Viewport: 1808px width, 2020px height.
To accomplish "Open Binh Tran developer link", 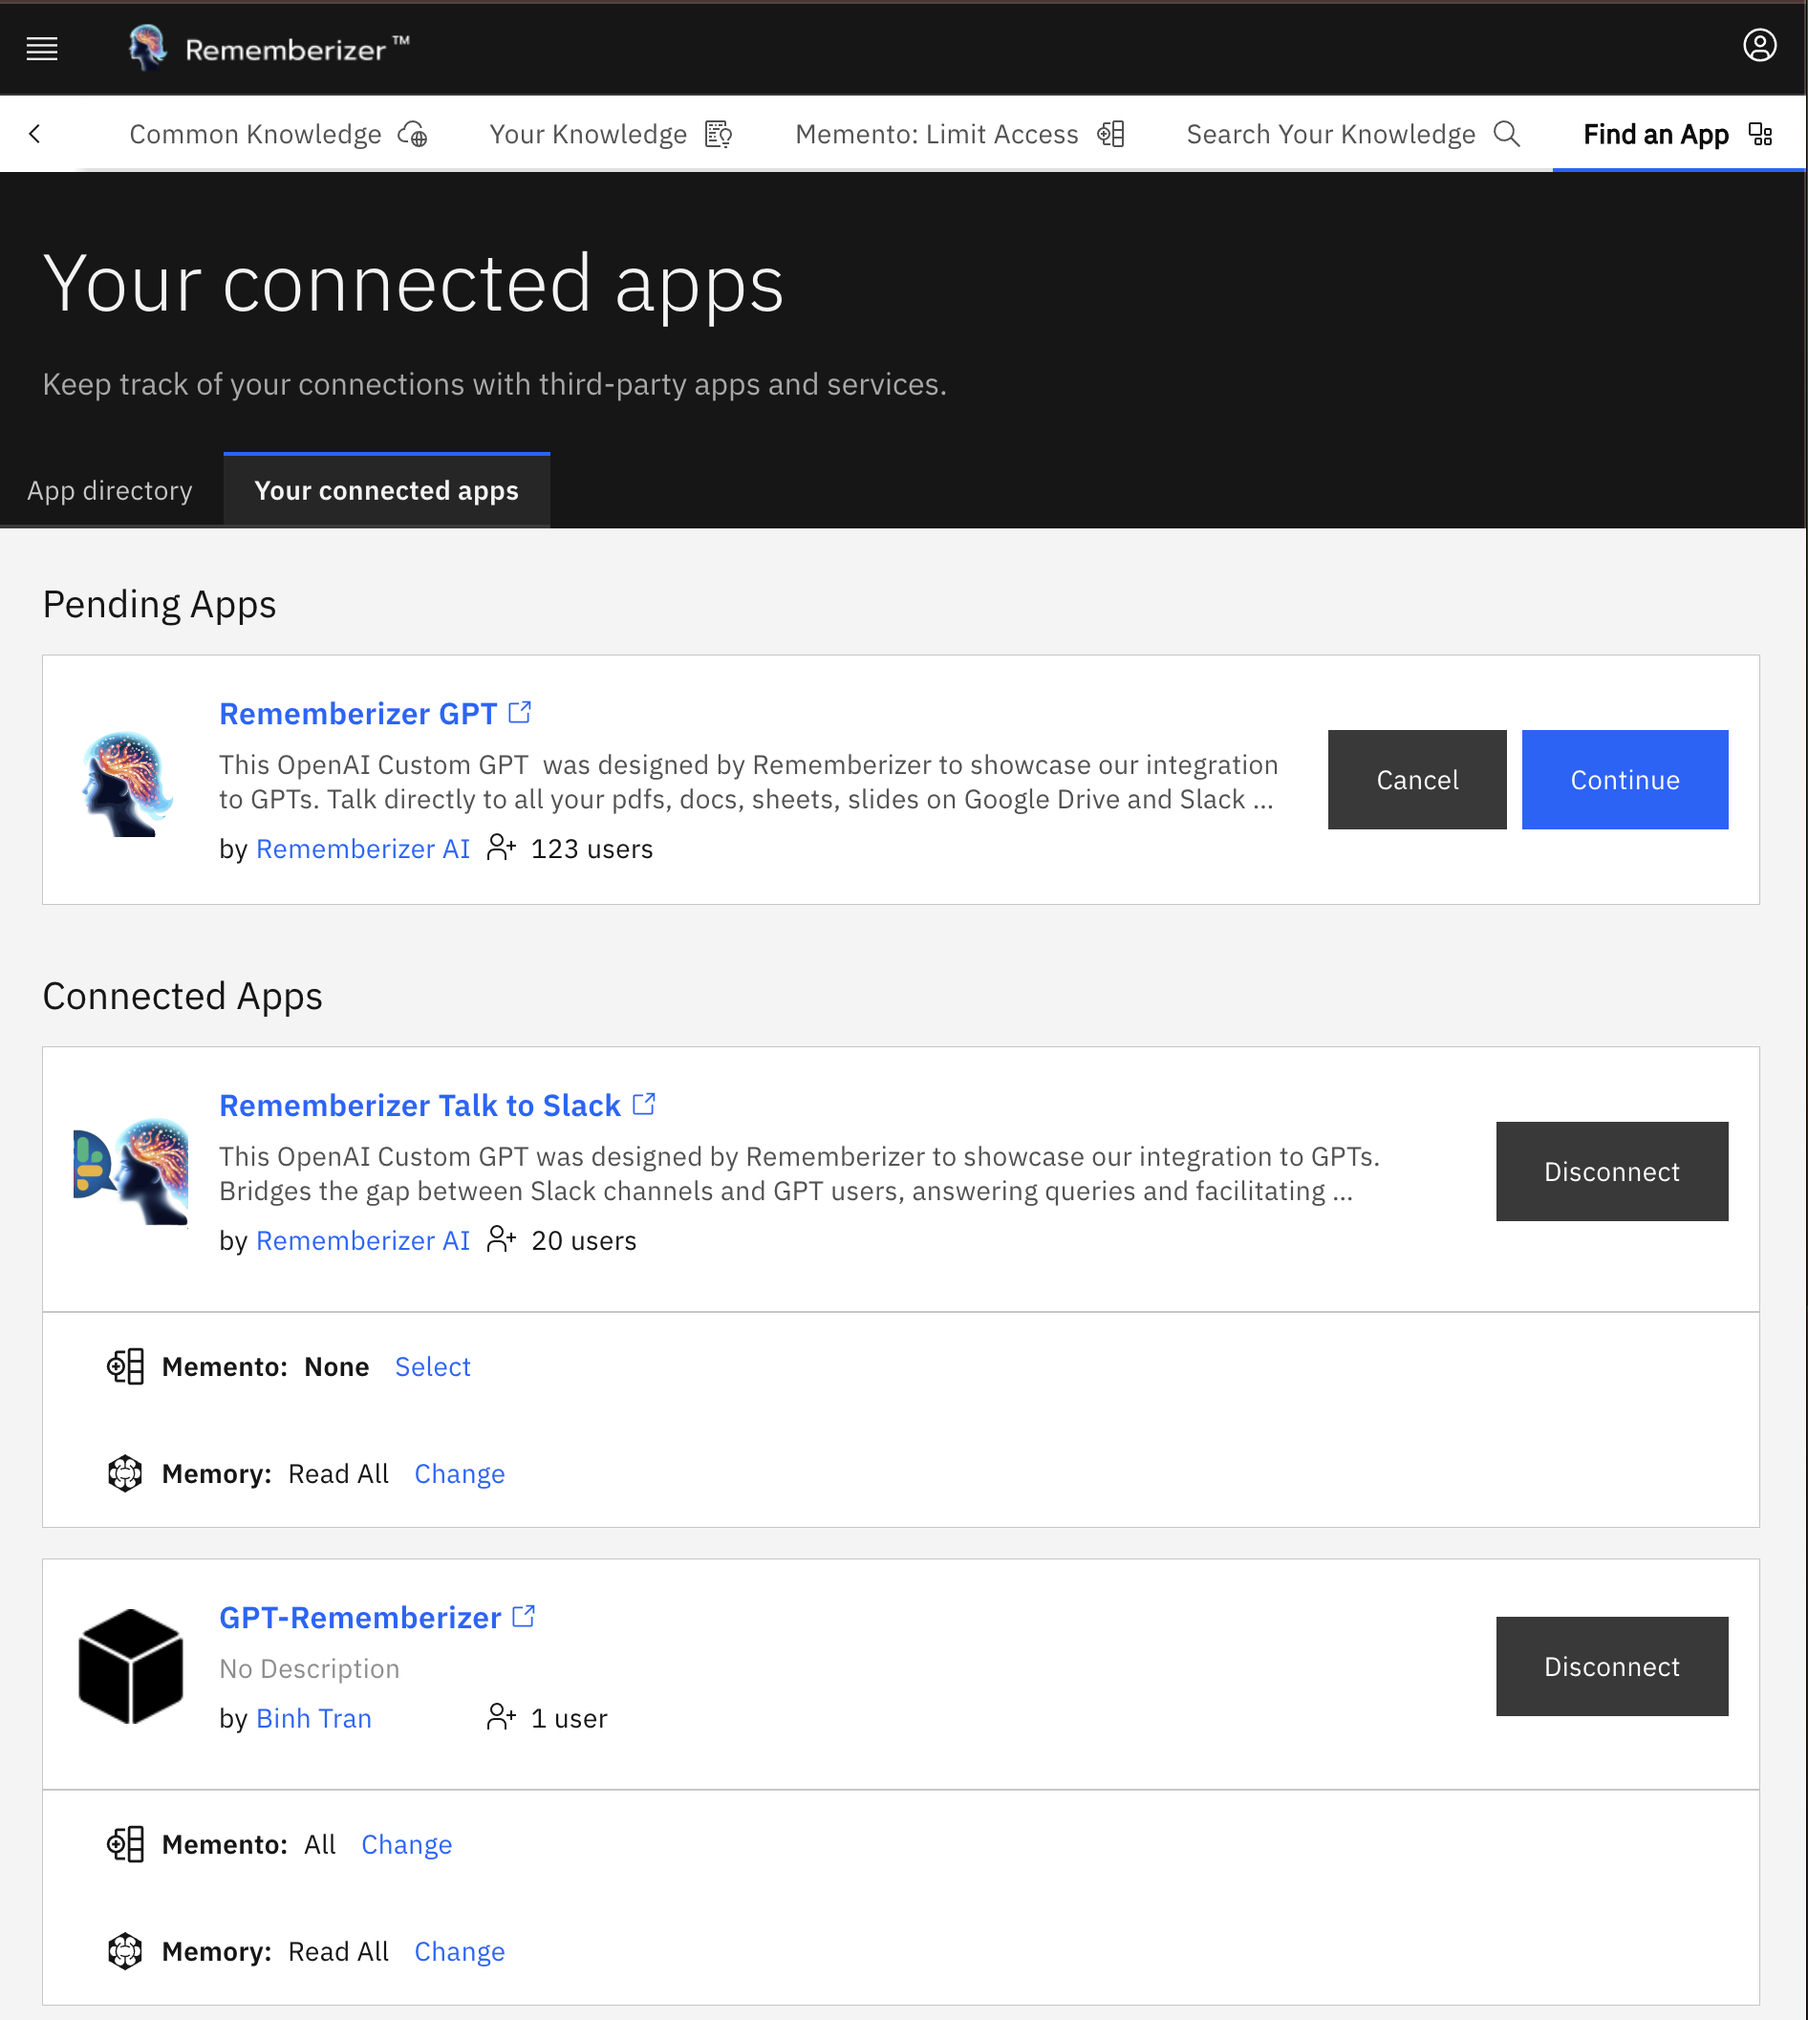I will coord(314,1718).
